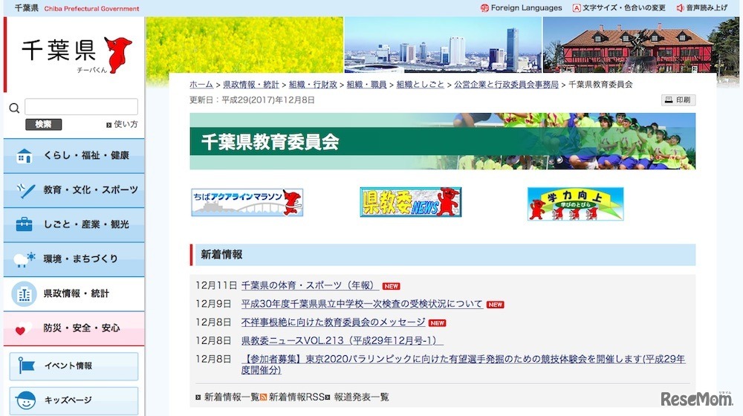The height and width of the screenshot is (416, 743).
Task: Go to 組織としごと breadcrumb link
Action: coord(420,85)
